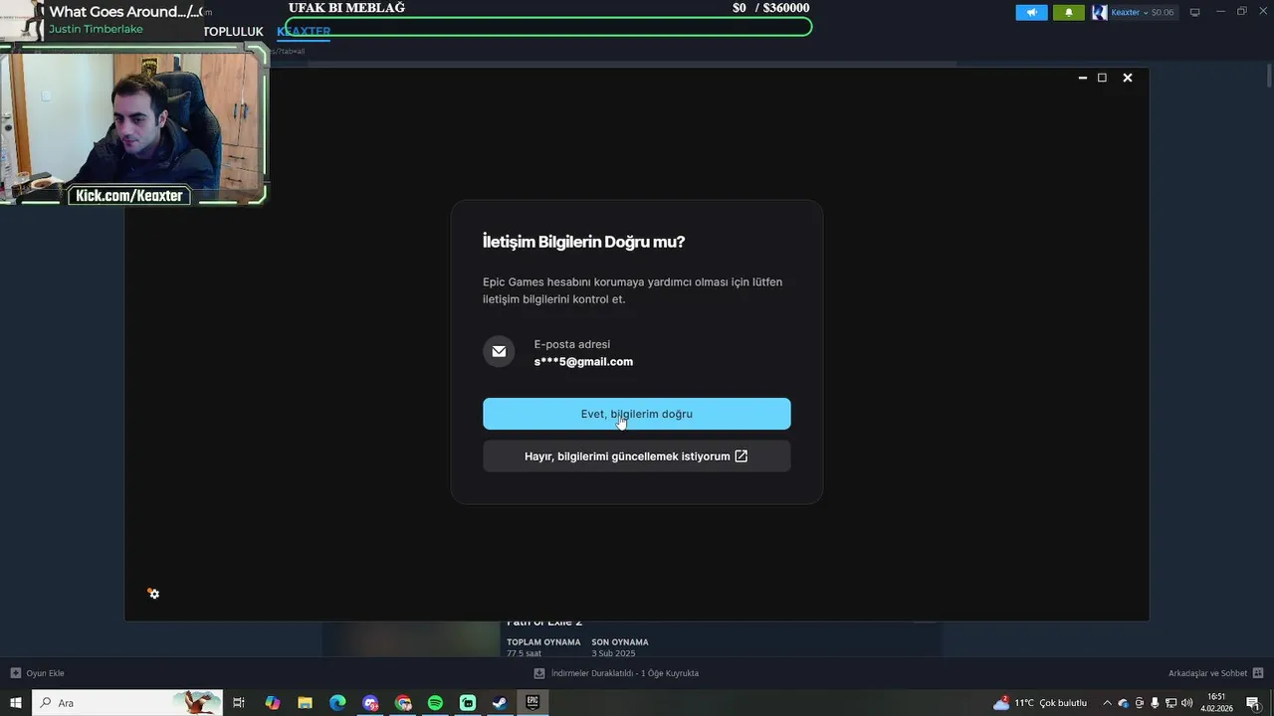Open volume control speaker tray icon

[1186, 703]
